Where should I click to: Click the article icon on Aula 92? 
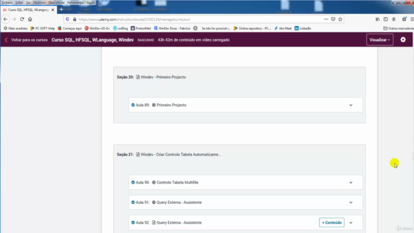coord(154,223)
